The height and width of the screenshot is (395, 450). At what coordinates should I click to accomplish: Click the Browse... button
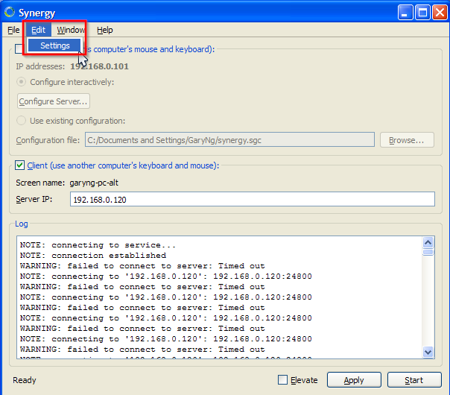coord(407,140)
